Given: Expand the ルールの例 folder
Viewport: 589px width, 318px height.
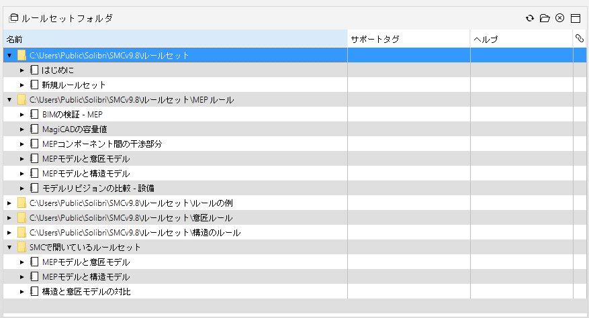Looking at the screenshot, I should [x=9, y=203].
